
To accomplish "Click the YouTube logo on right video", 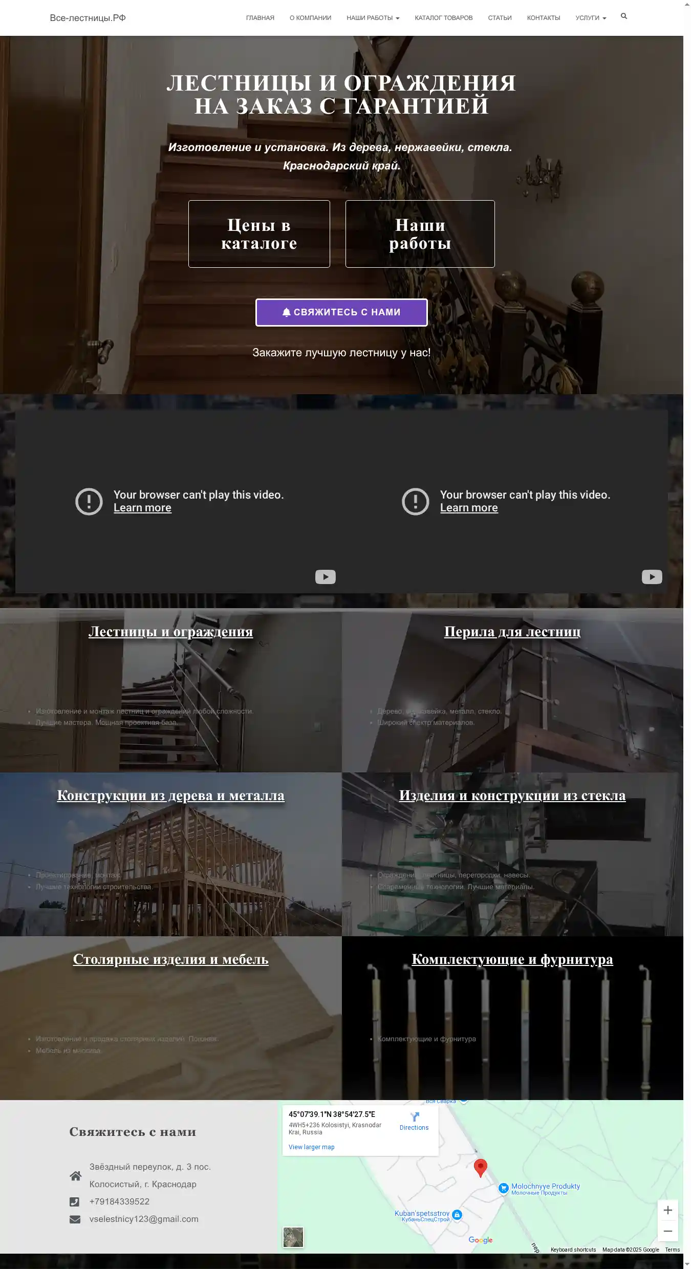I will click(x=652, y=577).
